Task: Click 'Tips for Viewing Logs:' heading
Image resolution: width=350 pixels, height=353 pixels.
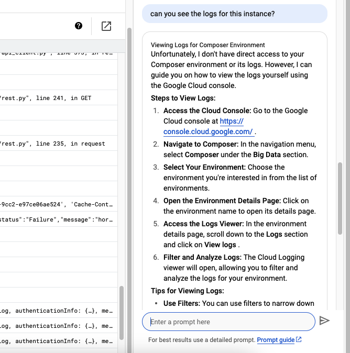Action: click(188, 291)
